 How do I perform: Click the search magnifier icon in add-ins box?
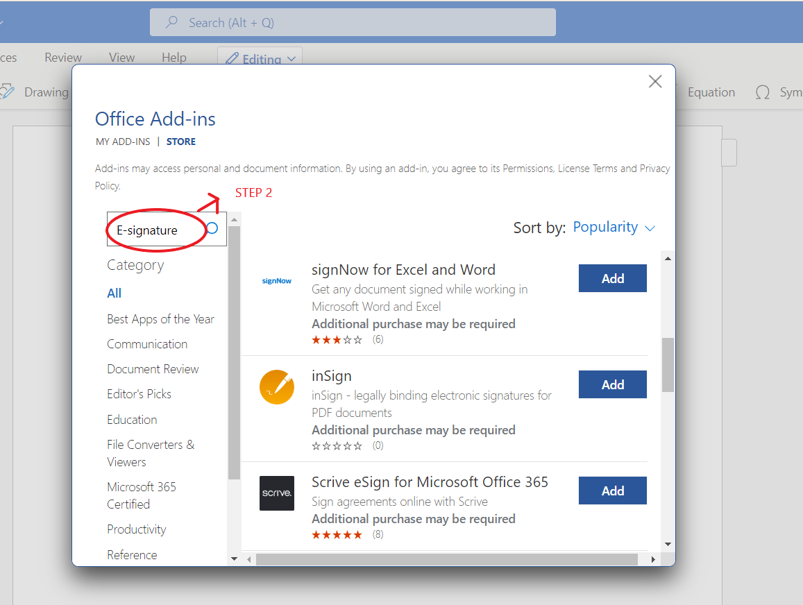(212, 228)
